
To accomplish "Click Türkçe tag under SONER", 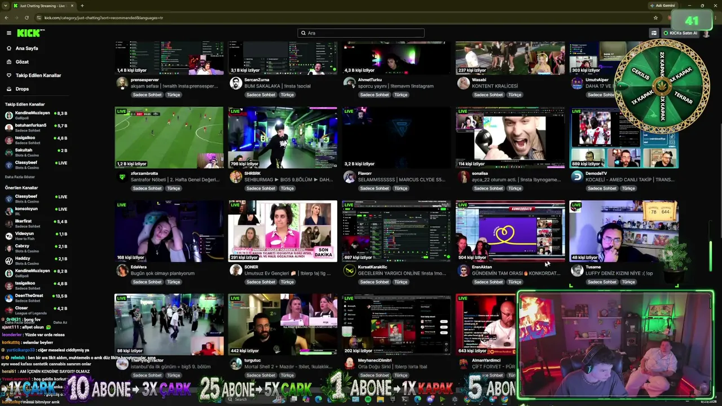I will pyautogui.click(x=287, y=282).
